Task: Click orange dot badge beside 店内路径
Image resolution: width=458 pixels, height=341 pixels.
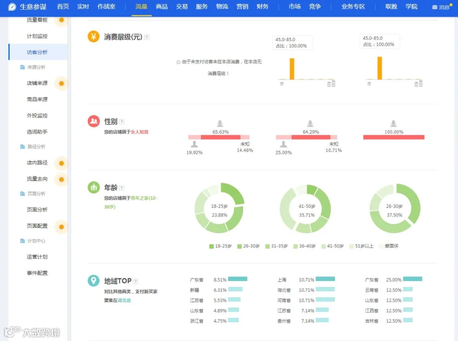Action: (62, 163)
